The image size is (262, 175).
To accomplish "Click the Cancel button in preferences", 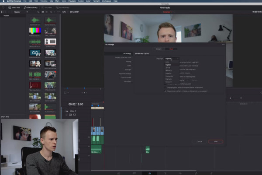I will click(200, 141).
